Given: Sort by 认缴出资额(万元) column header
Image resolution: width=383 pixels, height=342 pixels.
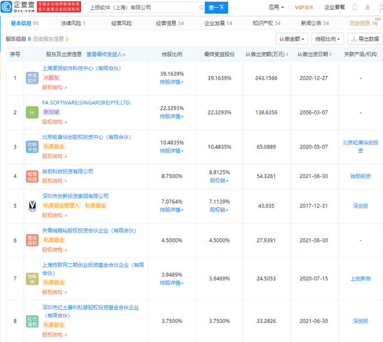Looking at the screenshot, I should [x=267, y=55].
